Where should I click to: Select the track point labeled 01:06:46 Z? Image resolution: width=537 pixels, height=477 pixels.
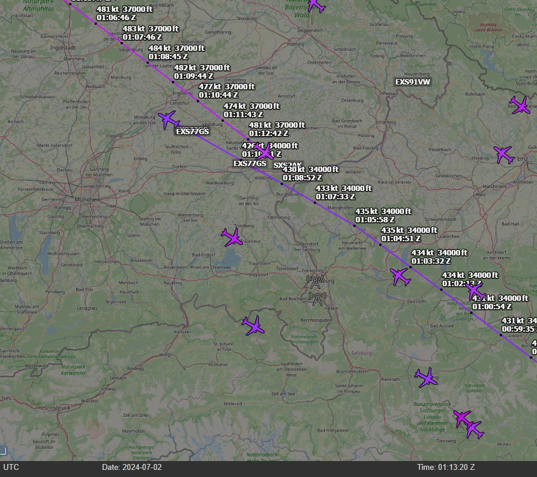coord(96,24)
